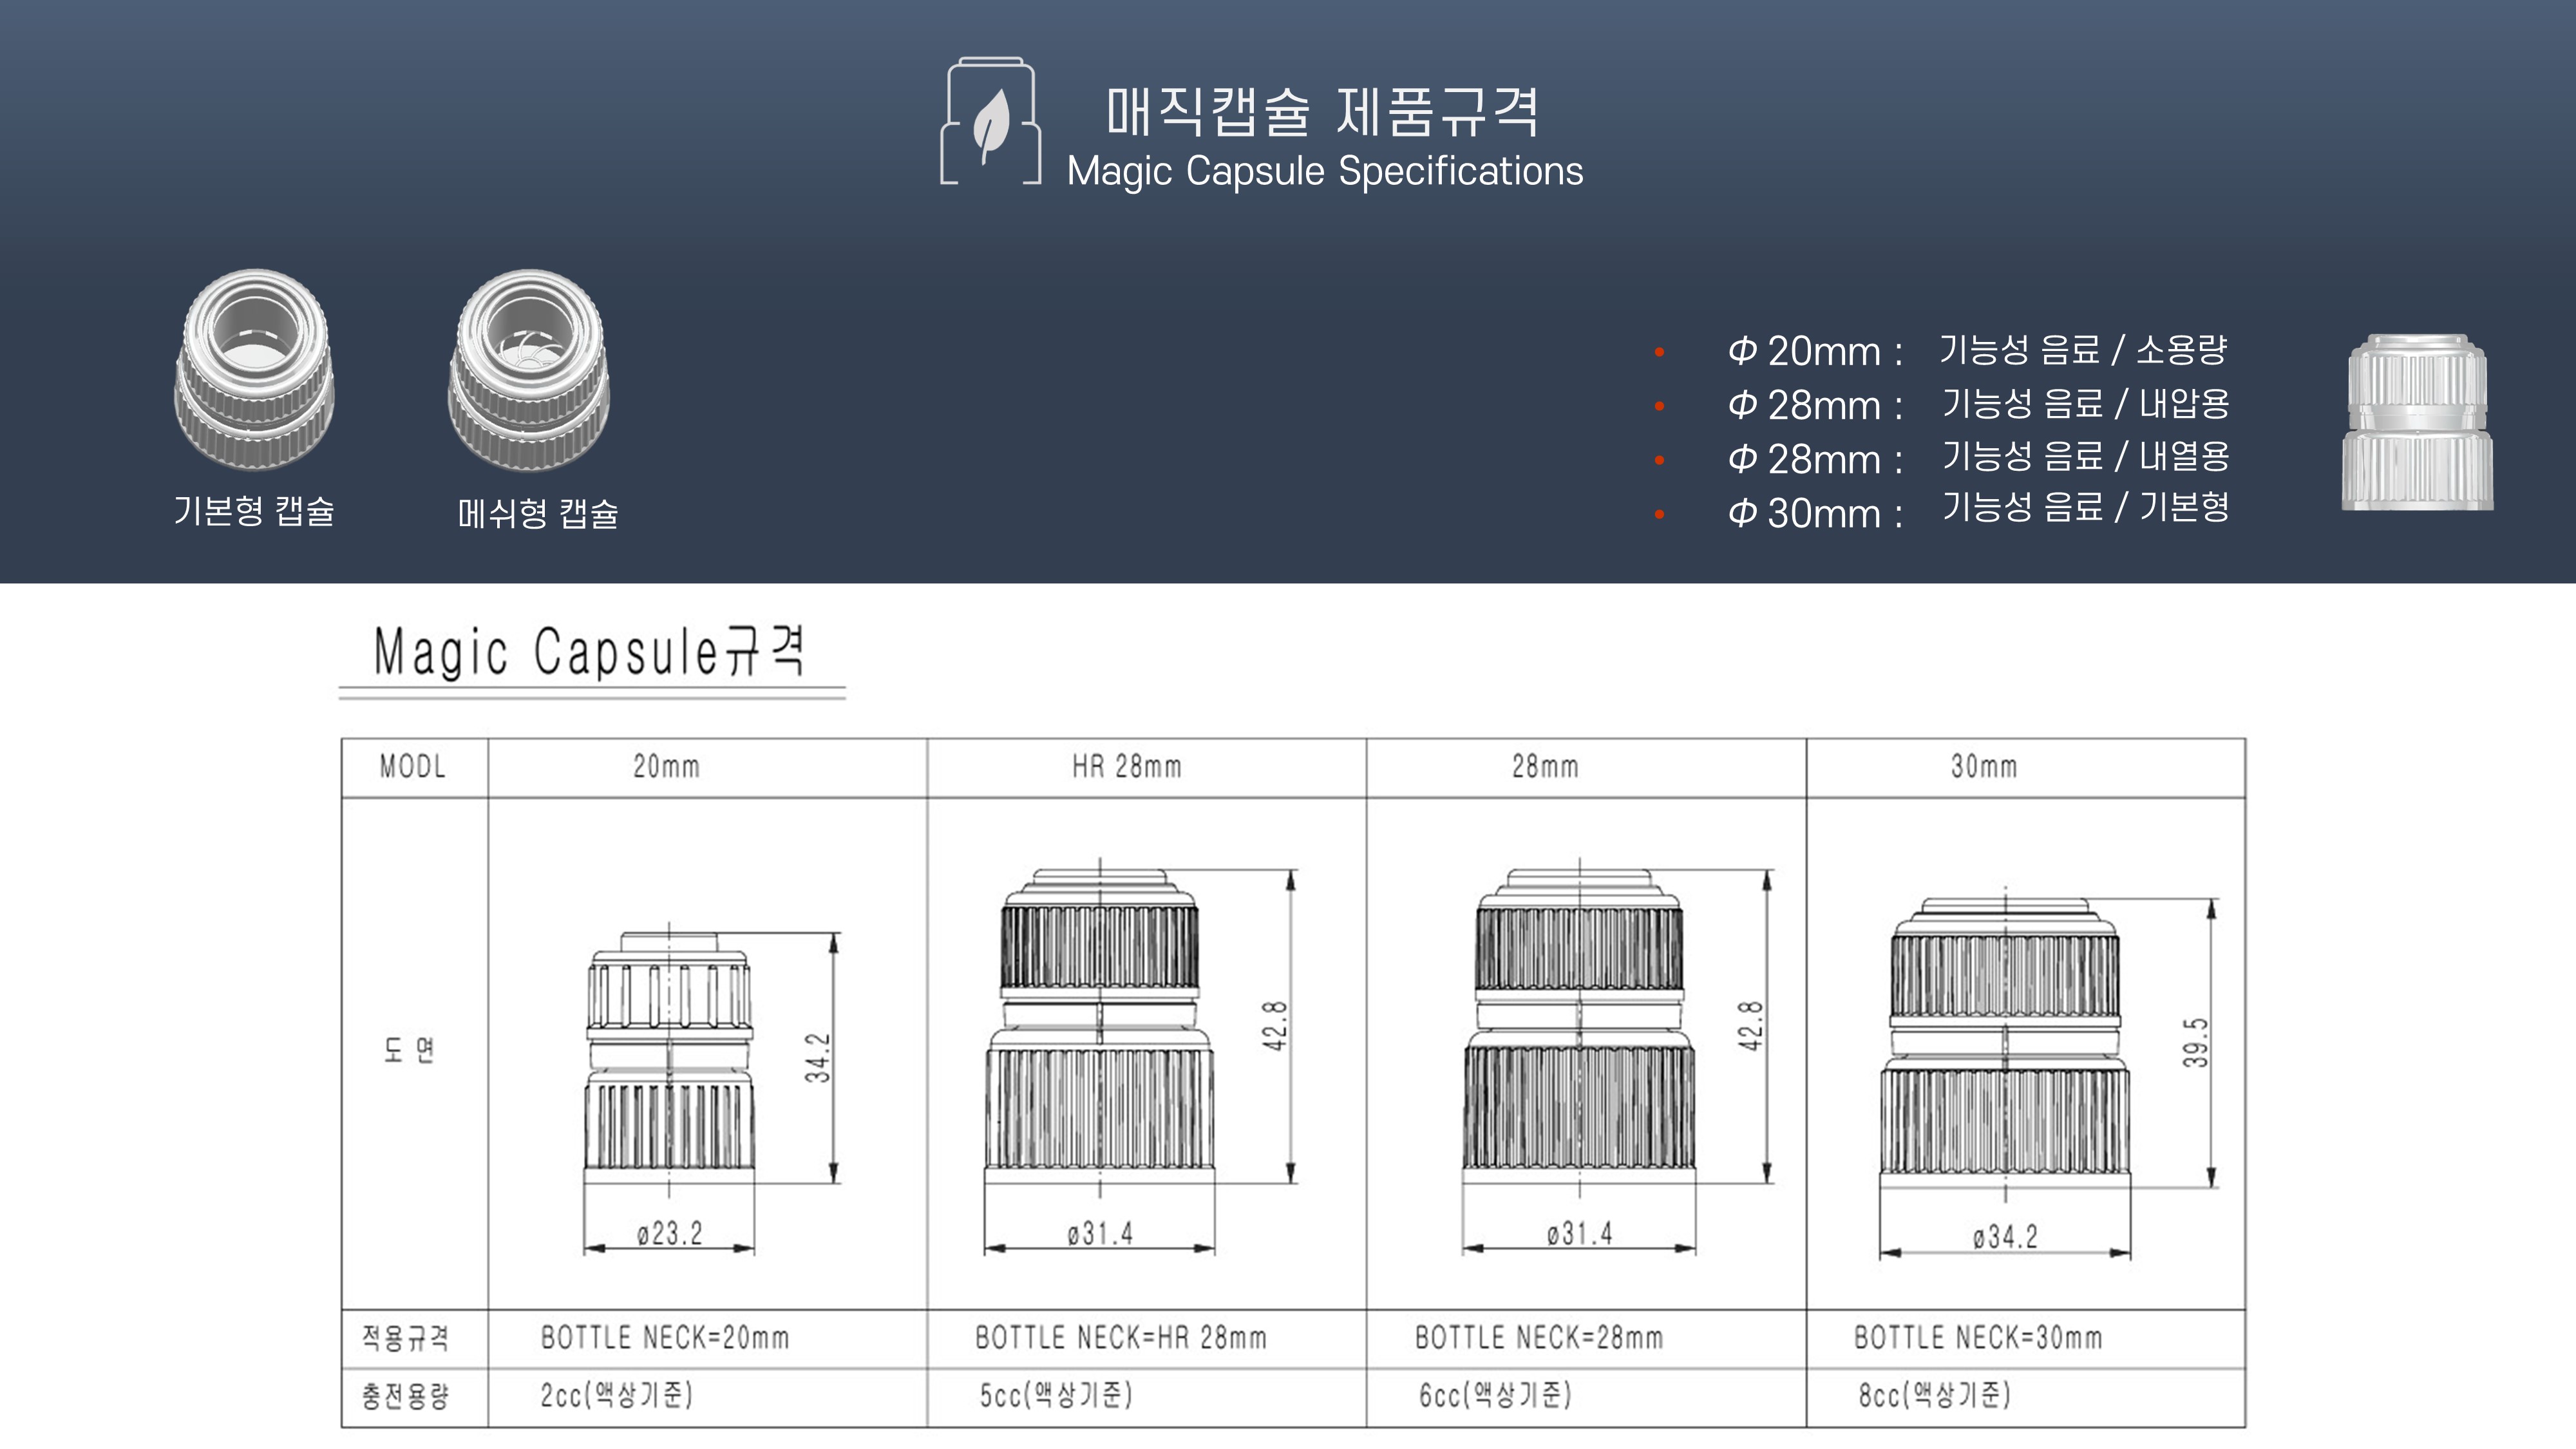
Task: Click the transparent capsule cap image
Action: pyautogui.click(x=2417, y=423)
